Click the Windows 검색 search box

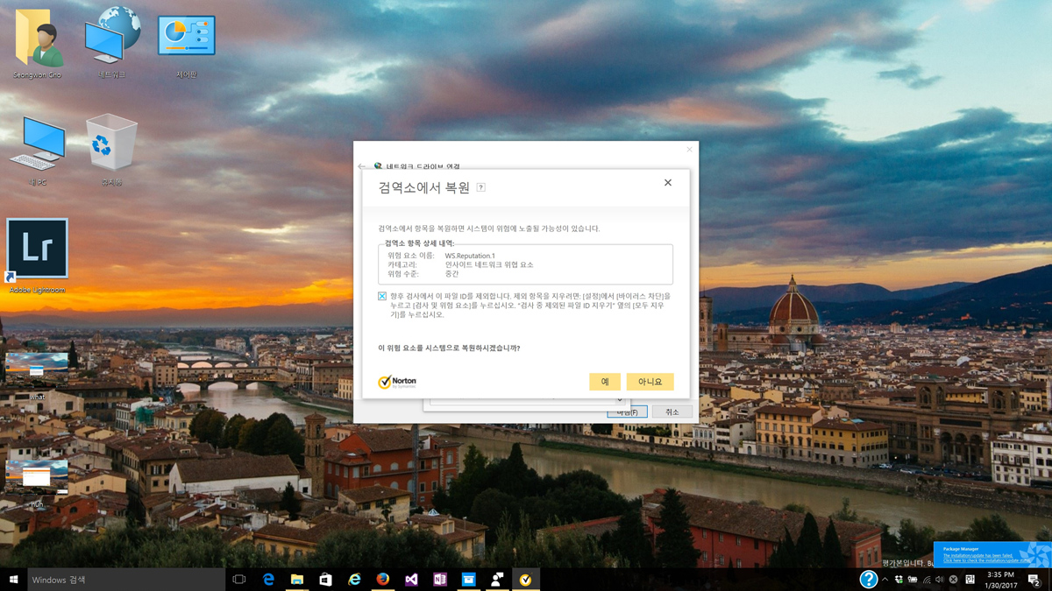(123, 580)
